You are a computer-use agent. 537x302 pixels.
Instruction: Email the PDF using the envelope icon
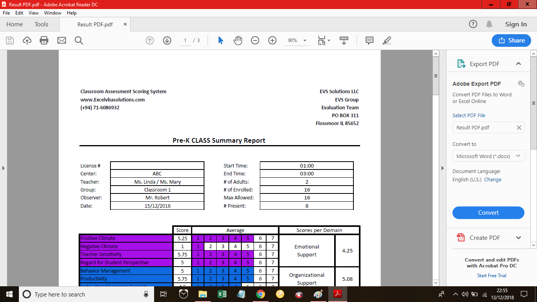(62, 40)
